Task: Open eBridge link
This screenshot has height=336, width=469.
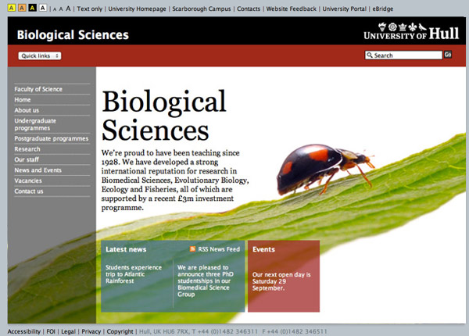Action: coord(383,9)
